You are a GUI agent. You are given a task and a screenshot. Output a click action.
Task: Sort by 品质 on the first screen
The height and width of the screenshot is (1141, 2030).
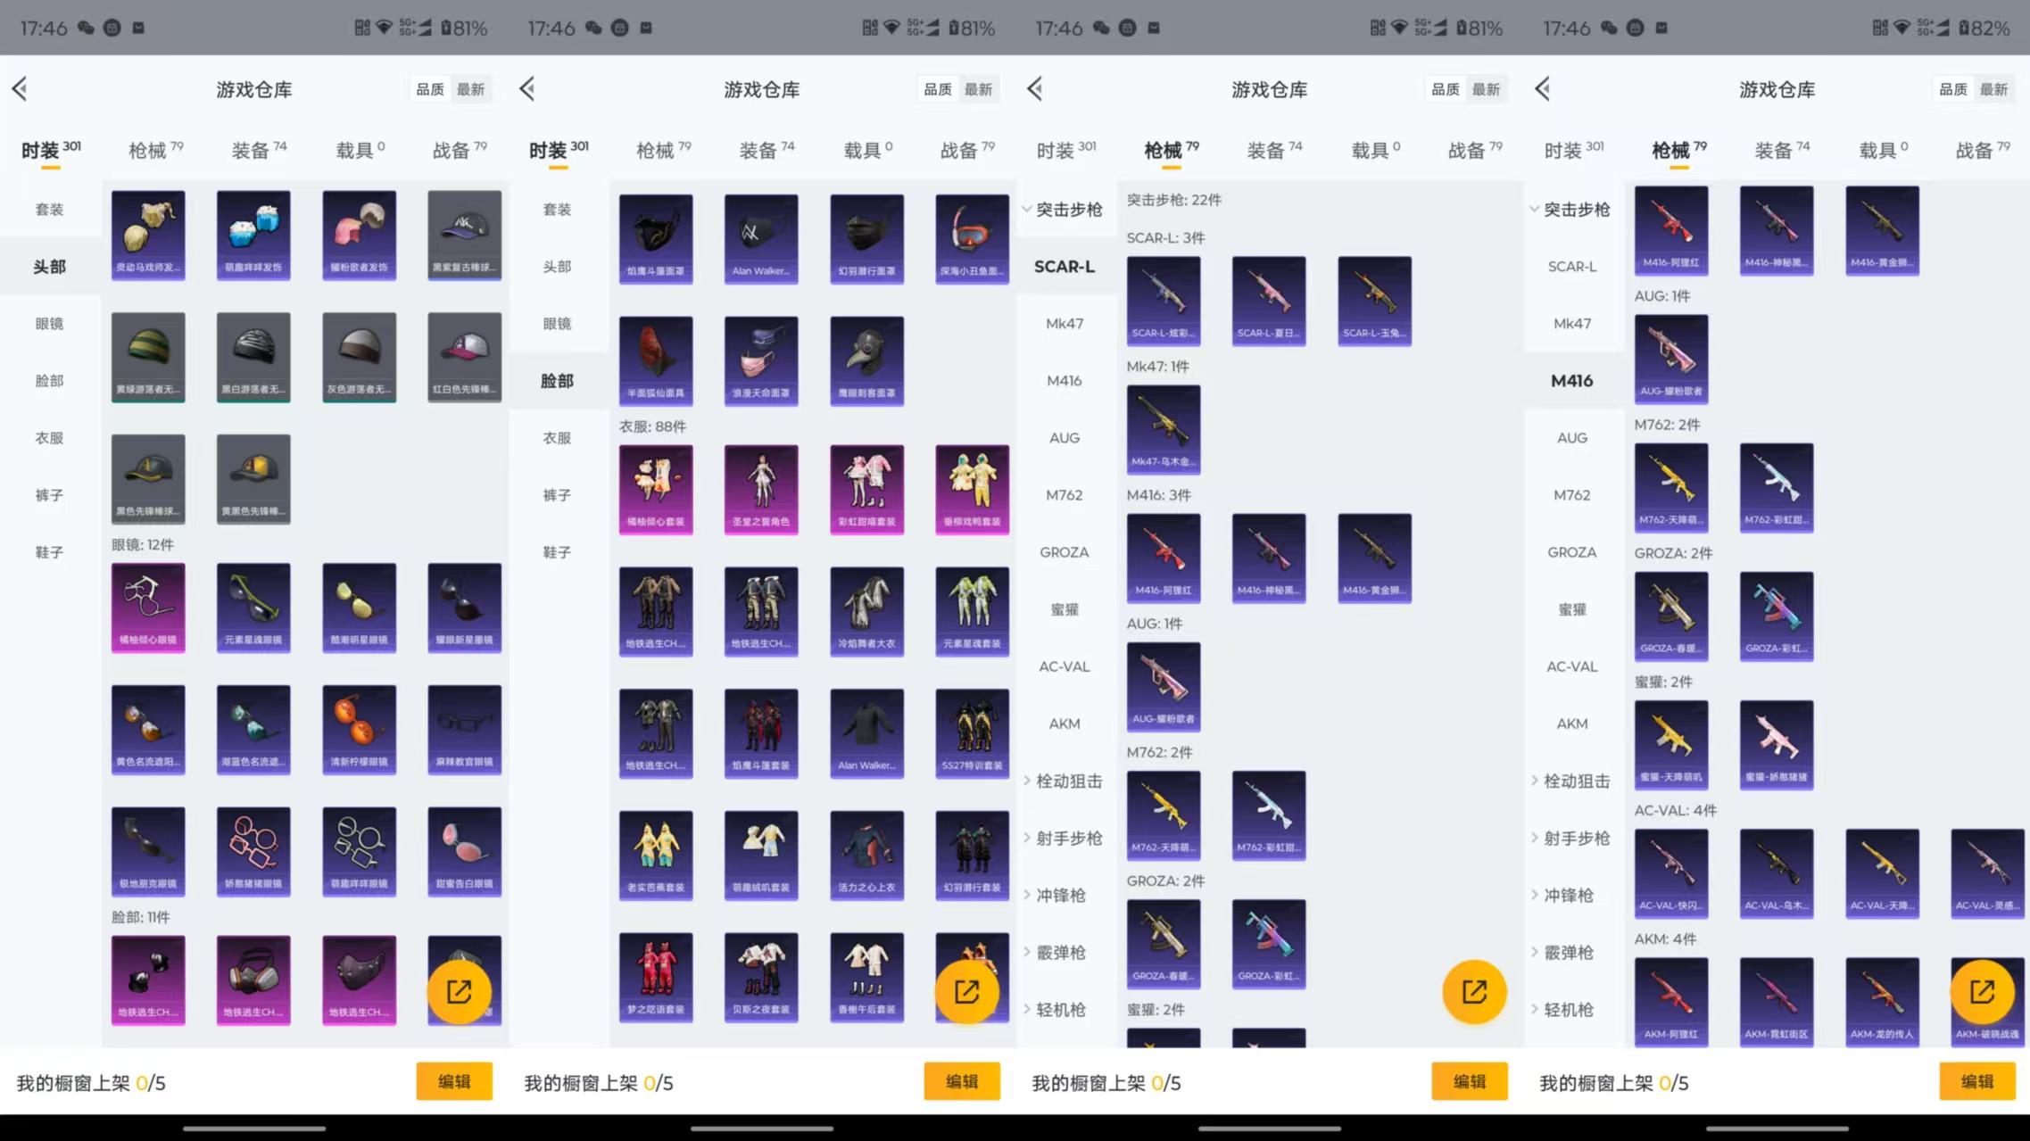point(430,89)
